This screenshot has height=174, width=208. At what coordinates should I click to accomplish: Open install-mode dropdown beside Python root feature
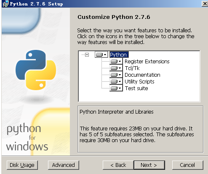(x=101, y=55)
